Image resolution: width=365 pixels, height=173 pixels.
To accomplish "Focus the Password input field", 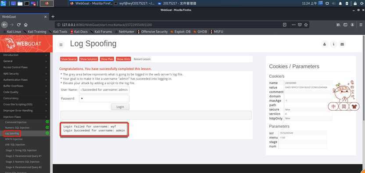I will (x=104, y=98).
